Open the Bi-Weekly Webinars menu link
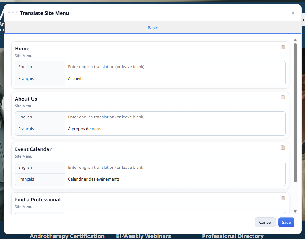 click(x=143, y=236)
